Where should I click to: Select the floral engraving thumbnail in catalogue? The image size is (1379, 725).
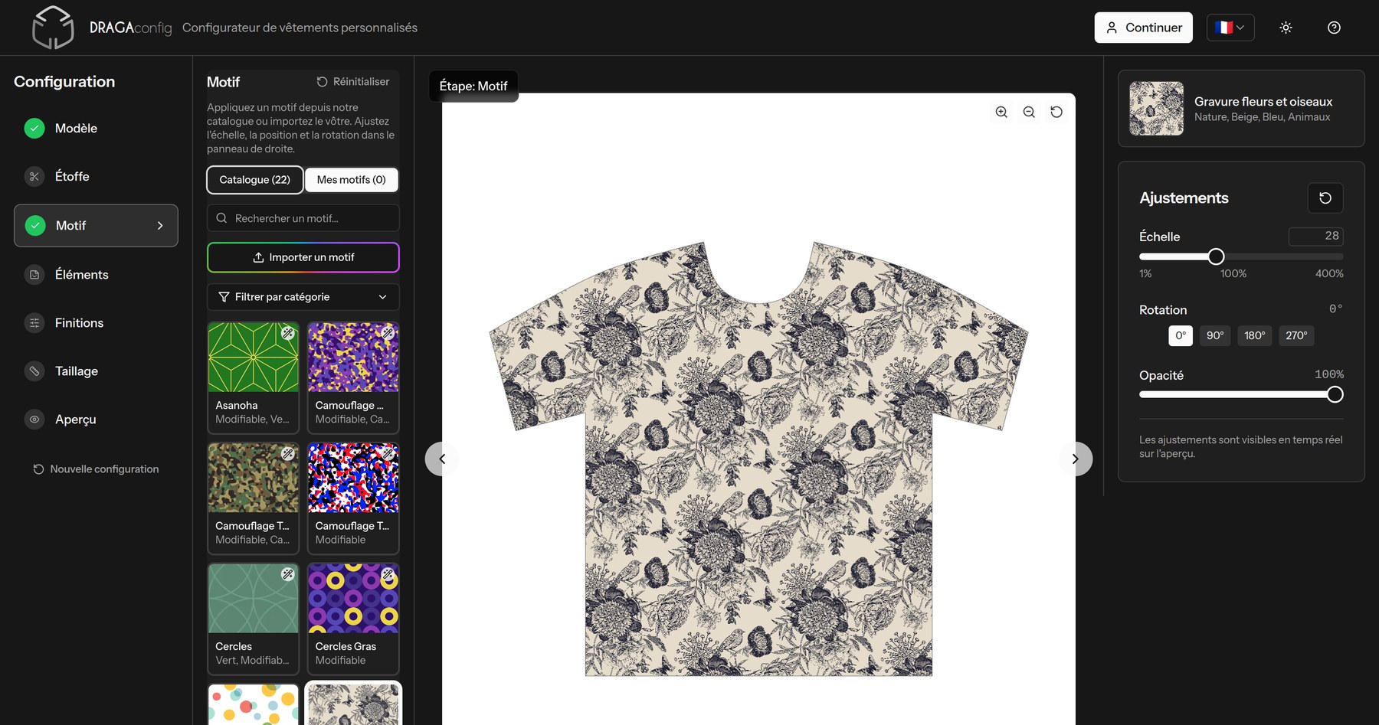click(353, 704)
